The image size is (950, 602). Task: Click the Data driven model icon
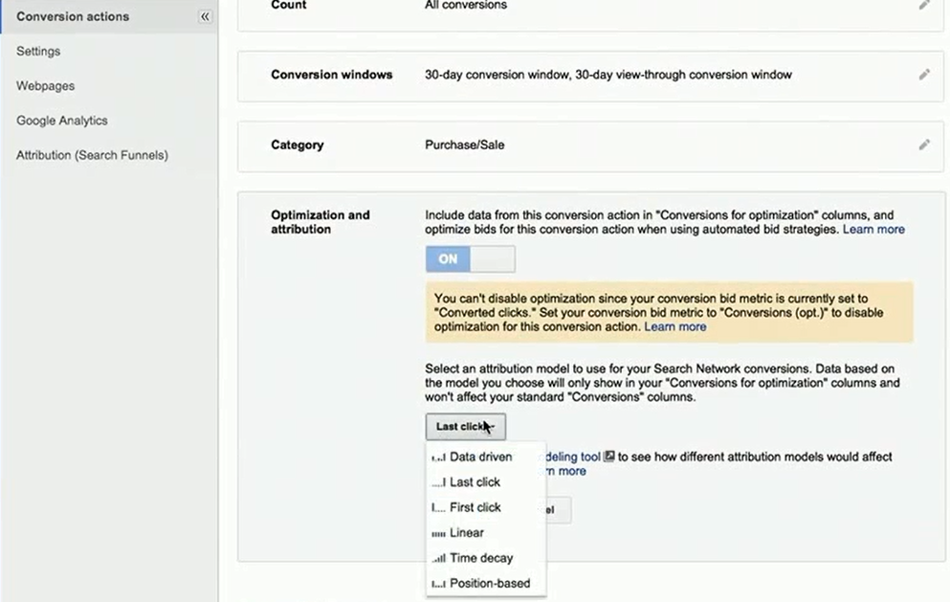439,457
